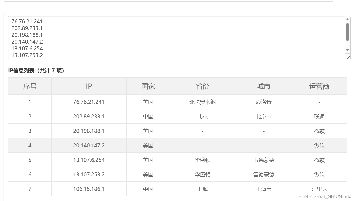Click the 北京 province cell
The height and width of the screenshot is (201, 355).
202,116
